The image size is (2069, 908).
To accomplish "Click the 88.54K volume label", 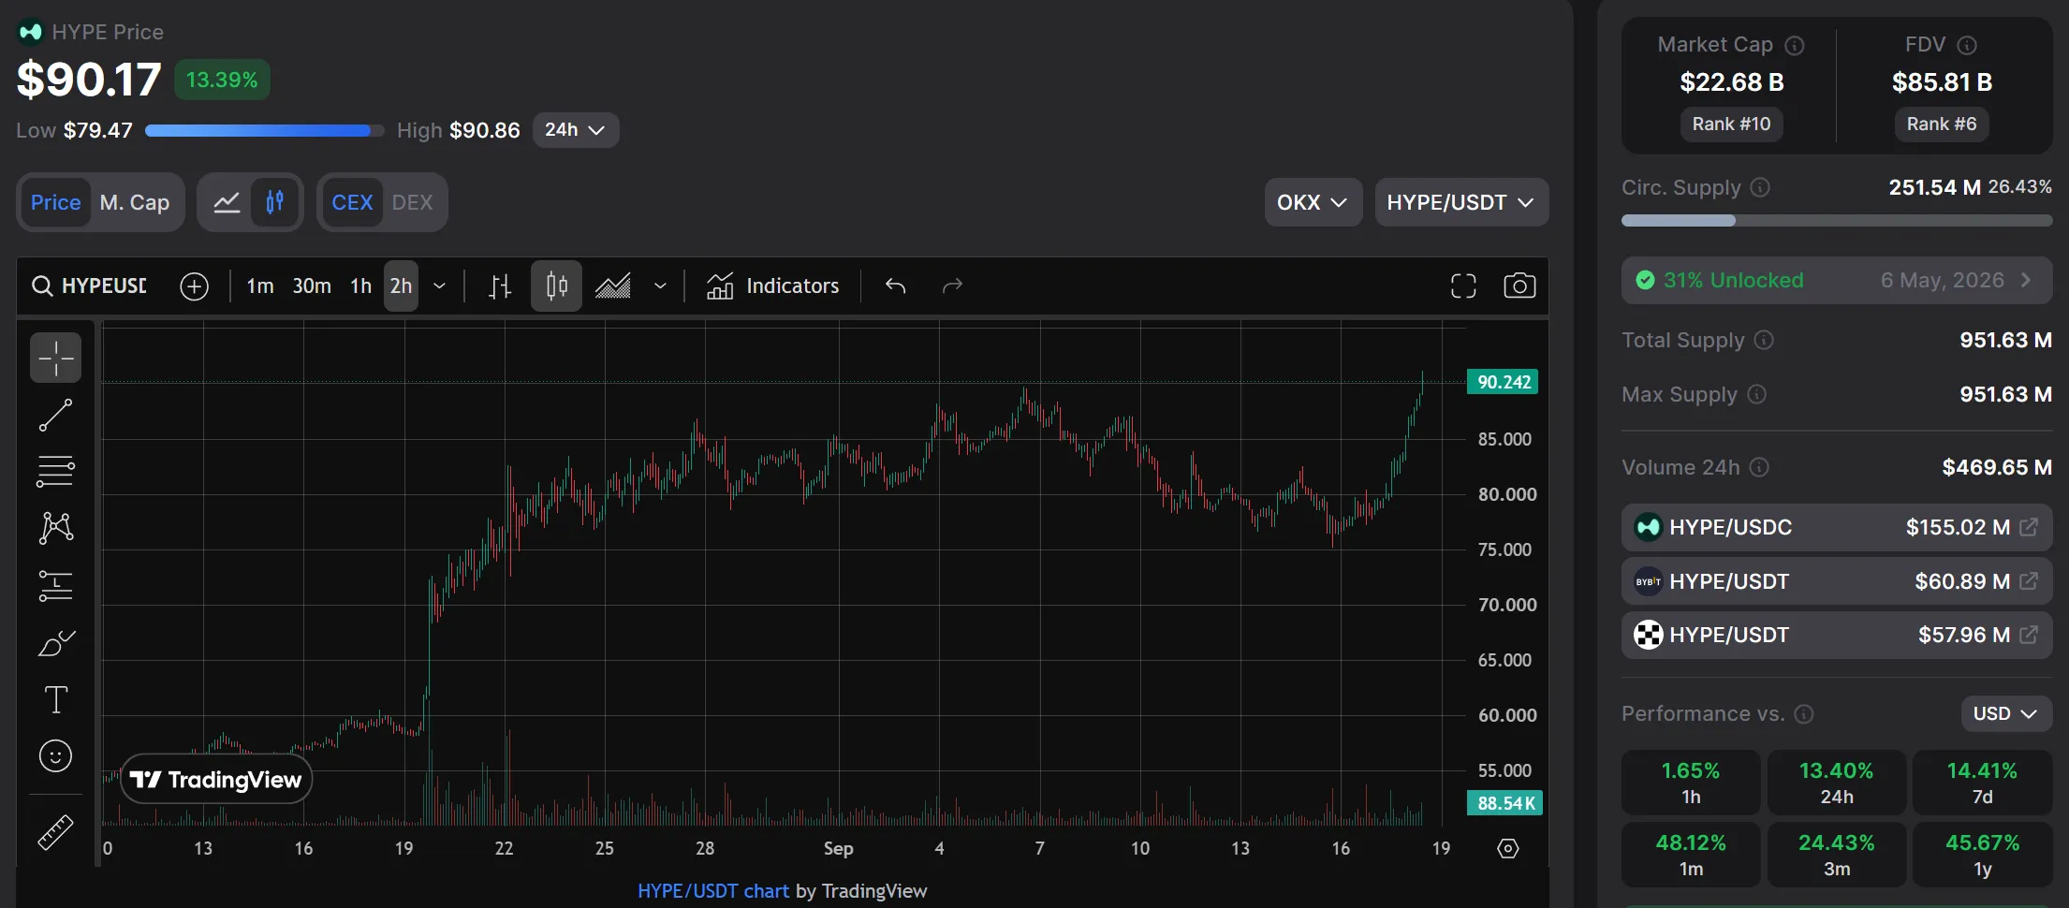I will [1504, 803].
